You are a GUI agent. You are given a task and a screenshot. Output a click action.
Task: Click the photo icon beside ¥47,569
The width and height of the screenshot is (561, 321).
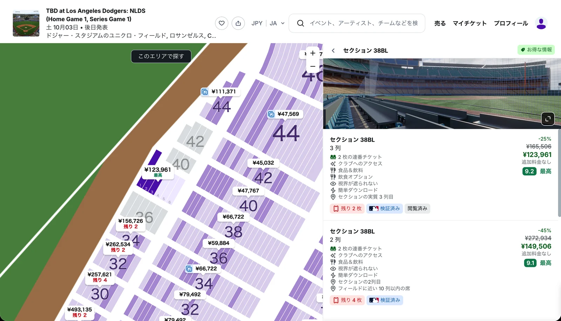point(271,114)
